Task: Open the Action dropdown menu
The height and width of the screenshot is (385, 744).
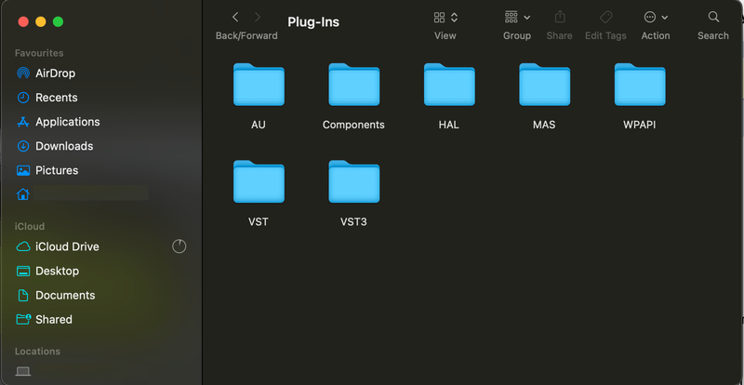Action: [656, 17]
